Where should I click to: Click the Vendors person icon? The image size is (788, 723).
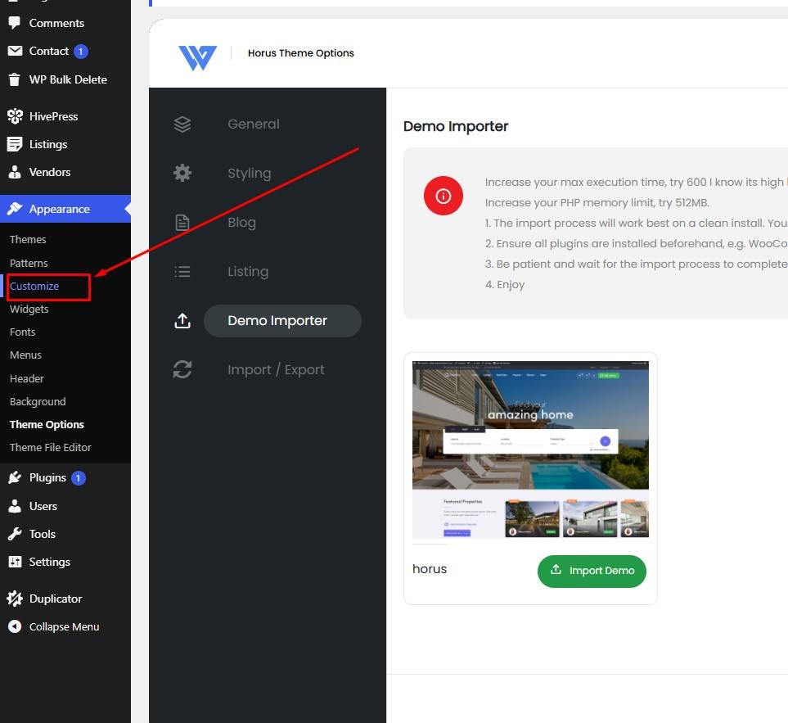click(15, 172)
